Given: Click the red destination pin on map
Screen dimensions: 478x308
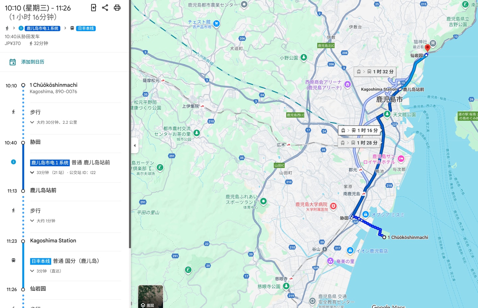Looking at the screenshot, I should point(428,48).
